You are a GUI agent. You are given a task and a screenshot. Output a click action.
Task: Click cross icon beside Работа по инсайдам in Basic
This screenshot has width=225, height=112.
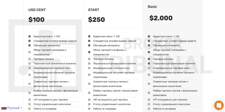pos(149,109)
